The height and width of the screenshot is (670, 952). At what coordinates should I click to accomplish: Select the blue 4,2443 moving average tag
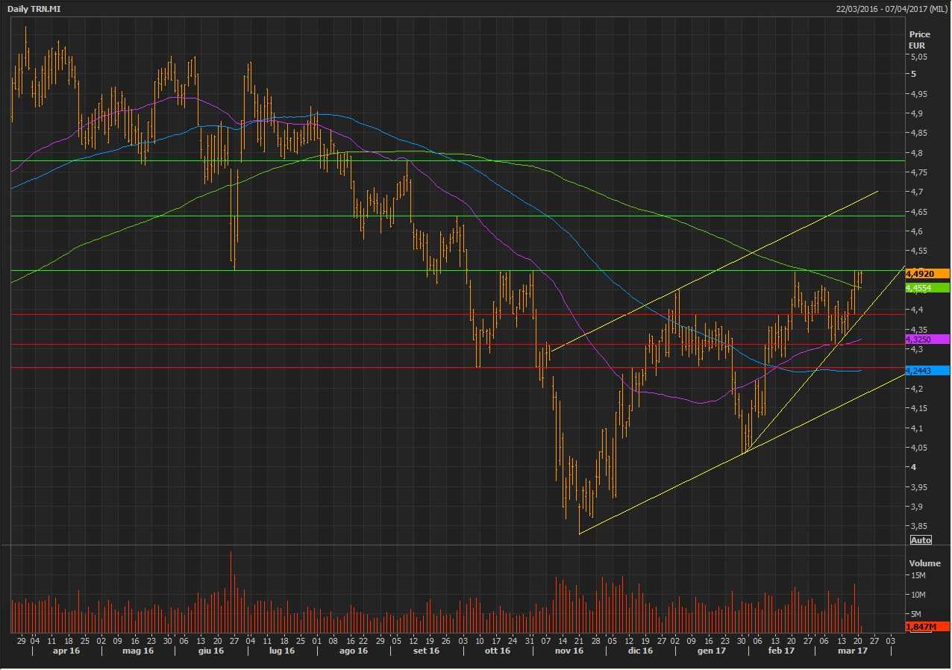[x=927, y=371]
